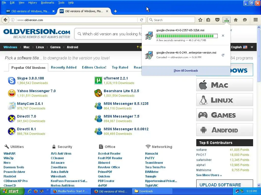Image resolution: width=261 pixels, height=195 pixels.
Task: Click the MSN Messenger 8.5.1235 icon
Action: tap(98, 106)
